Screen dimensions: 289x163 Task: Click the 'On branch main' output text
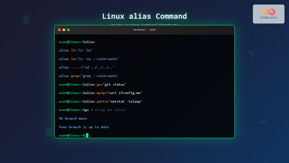(x=73, y=118)
